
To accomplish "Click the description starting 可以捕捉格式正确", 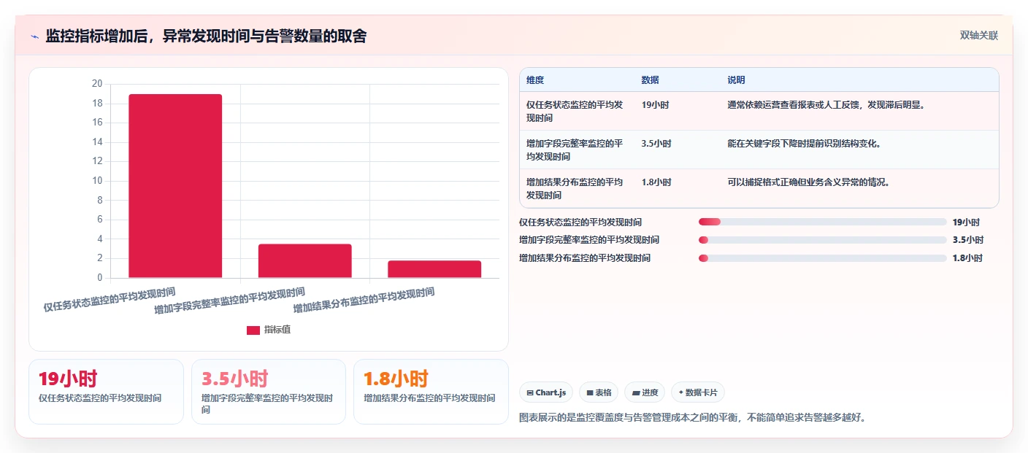I will coord(808,182).
